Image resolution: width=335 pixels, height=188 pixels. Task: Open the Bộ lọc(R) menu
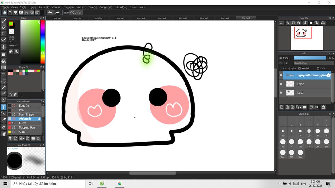click(44, 8)
